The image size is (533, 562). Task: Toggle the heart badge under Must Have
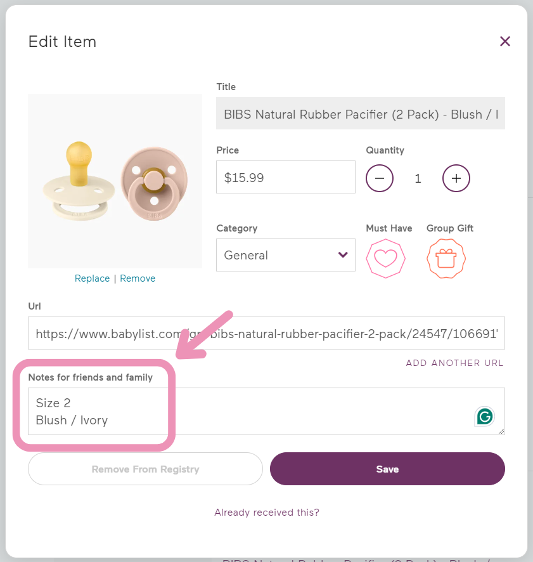tap(386, 258)
